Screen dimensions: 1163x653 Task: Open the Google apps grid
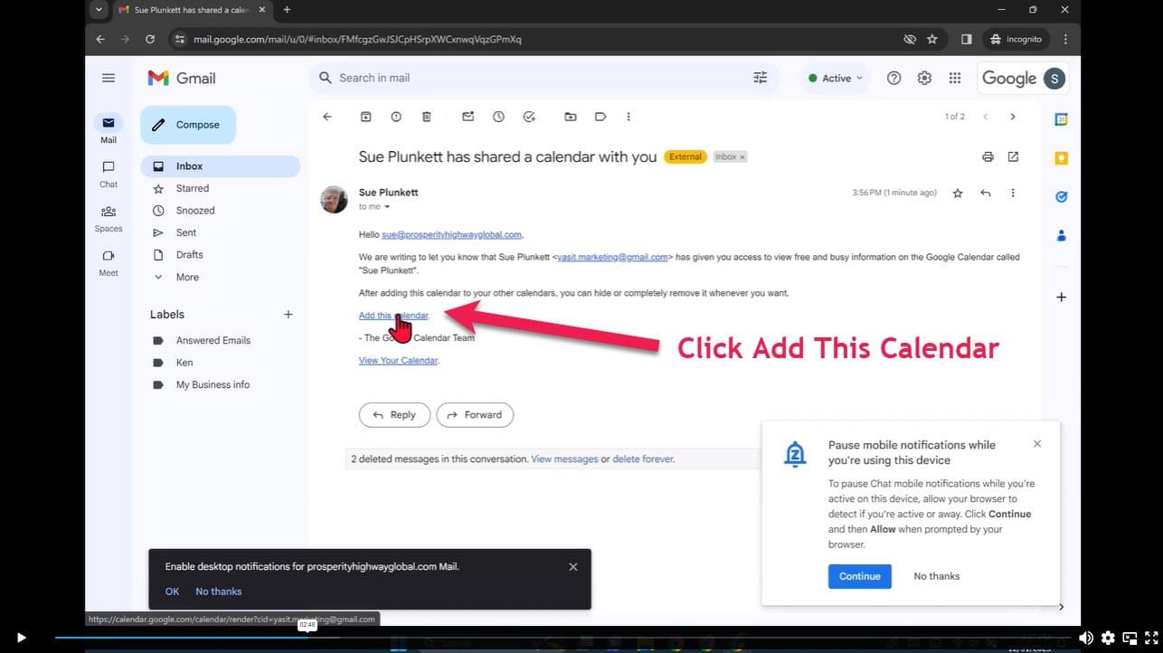coord(954,78)
